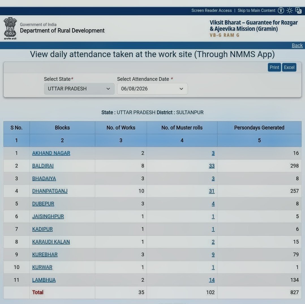
Task: Open the accessibility options icon
Action: 281,10
